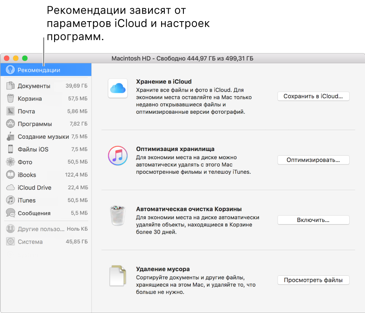Image resolution: width=365 pixels, height=313 pixels.
Task: Click the Оптимизация хранилища heading
Action: [175, 149]
